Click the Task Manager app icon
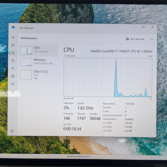Image resolution: width=167 pixels, height=167 pixels. point(14,27)
